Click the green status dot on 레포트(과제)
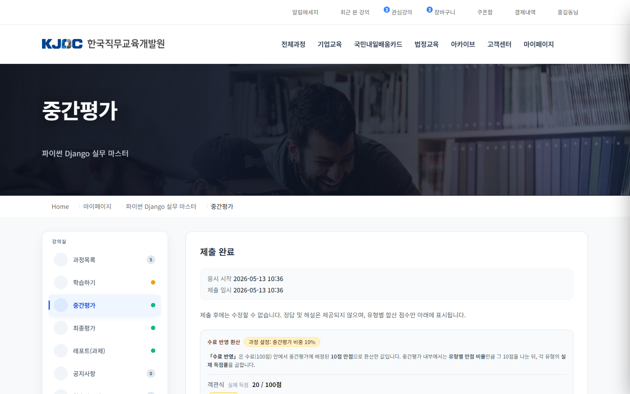This screenshot has height=394, width=630. (x=153, y=351)
